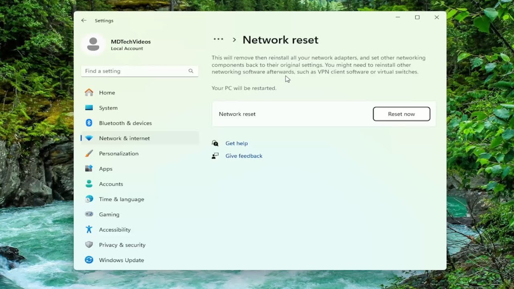Click the Network reset page heading
514x289 pixels.
(x=280, y=40)
